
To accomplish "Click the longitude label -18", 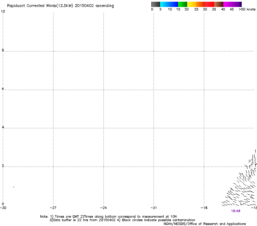I will click(204, 208).
